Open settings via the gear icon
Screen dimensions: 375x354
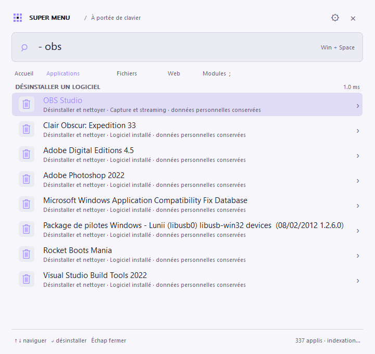point(335,18)
